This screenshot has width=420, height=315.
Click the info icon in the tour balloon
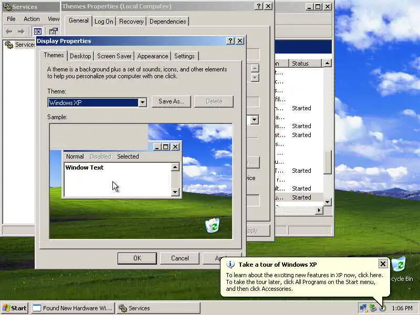(230, 265)
